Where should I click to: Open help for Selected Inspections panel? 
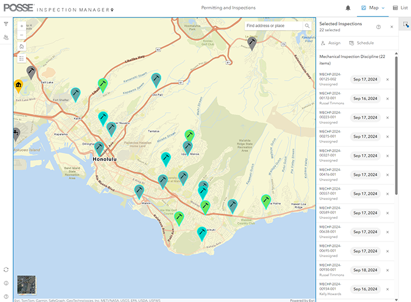point(378,27)
